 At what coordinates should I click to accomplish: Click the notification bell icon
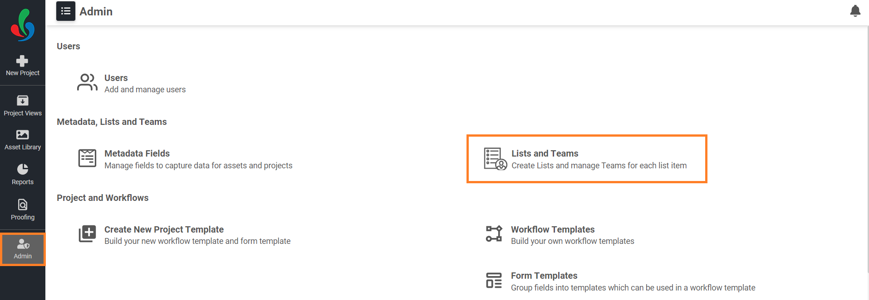[855, 11]
